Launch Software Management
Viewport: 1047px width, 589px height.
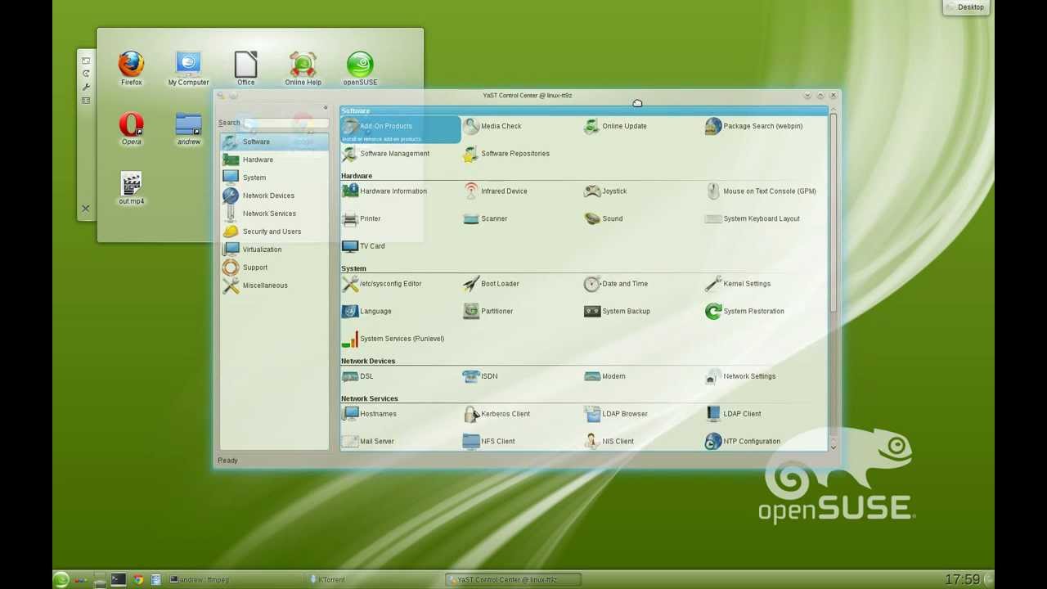385,154
